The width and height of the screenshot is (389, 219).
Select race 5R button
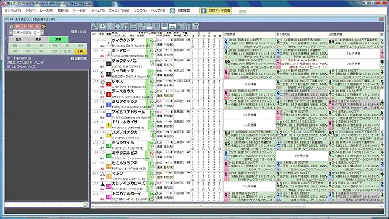pos(67,46)
